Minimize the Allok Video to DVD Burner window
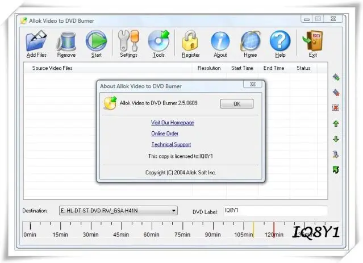This screenshot has height=263, width=363. coord(307,19)
